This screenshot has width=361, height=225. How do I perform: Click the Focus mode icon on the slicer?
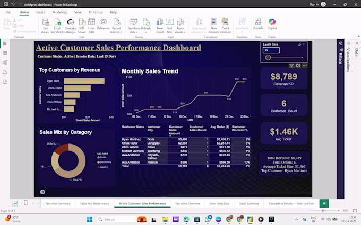298,66
